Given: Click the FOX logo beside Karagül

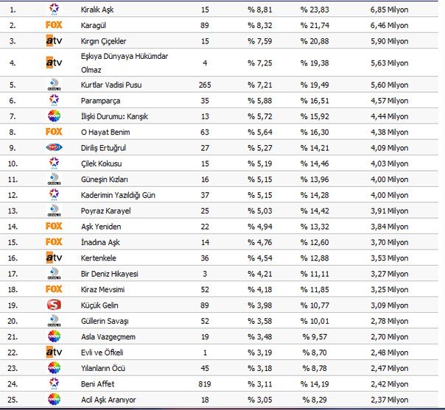Looking at the screenshot, I should point(54,24).
